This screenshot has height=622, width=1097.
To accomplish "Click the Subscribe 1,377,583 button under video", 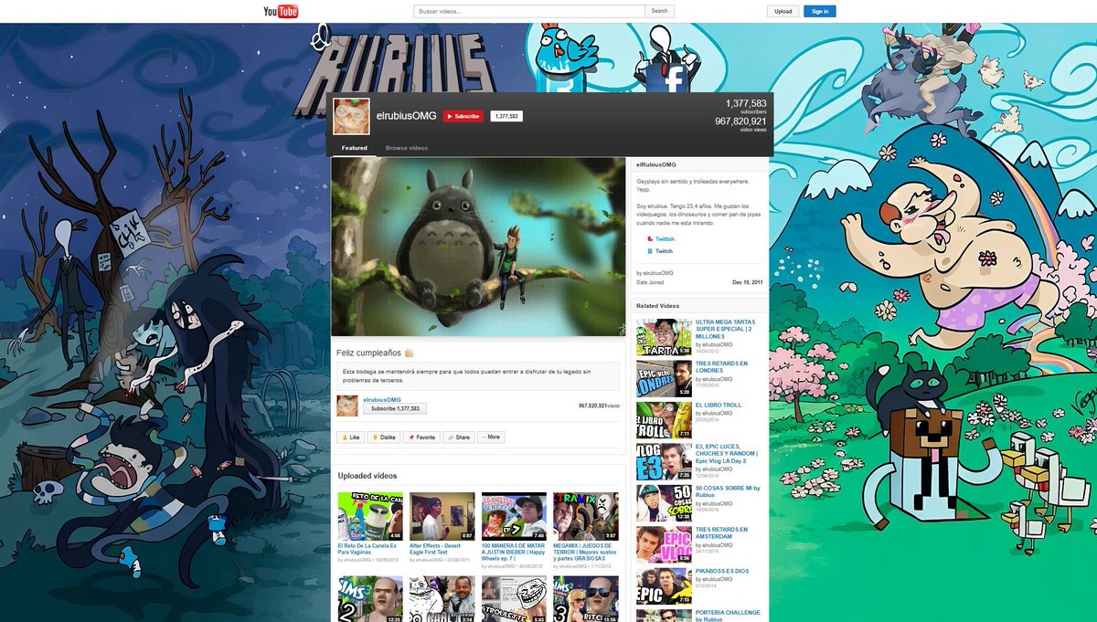I will point(395,409).
